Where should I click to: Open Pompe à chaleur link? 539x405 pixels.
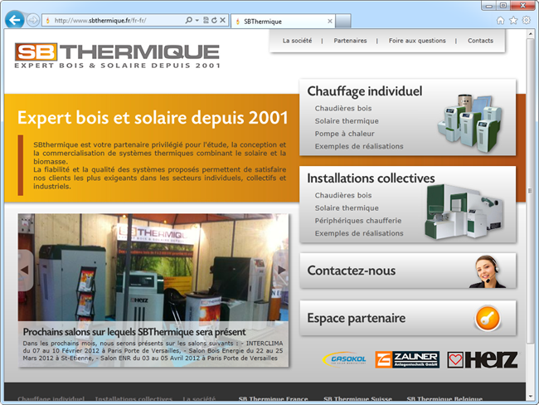[x=344, y=134]
